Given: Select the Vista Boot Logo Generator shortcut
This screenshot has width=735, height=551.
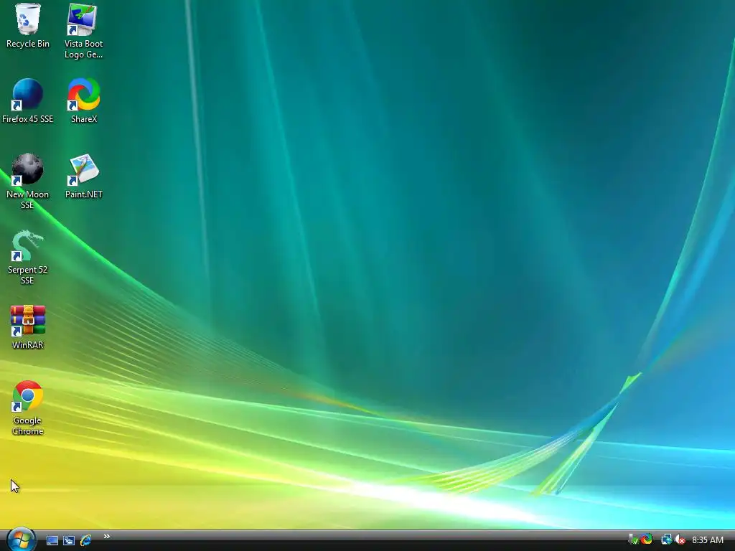Looking at the screenshot, I should [83, 31].
